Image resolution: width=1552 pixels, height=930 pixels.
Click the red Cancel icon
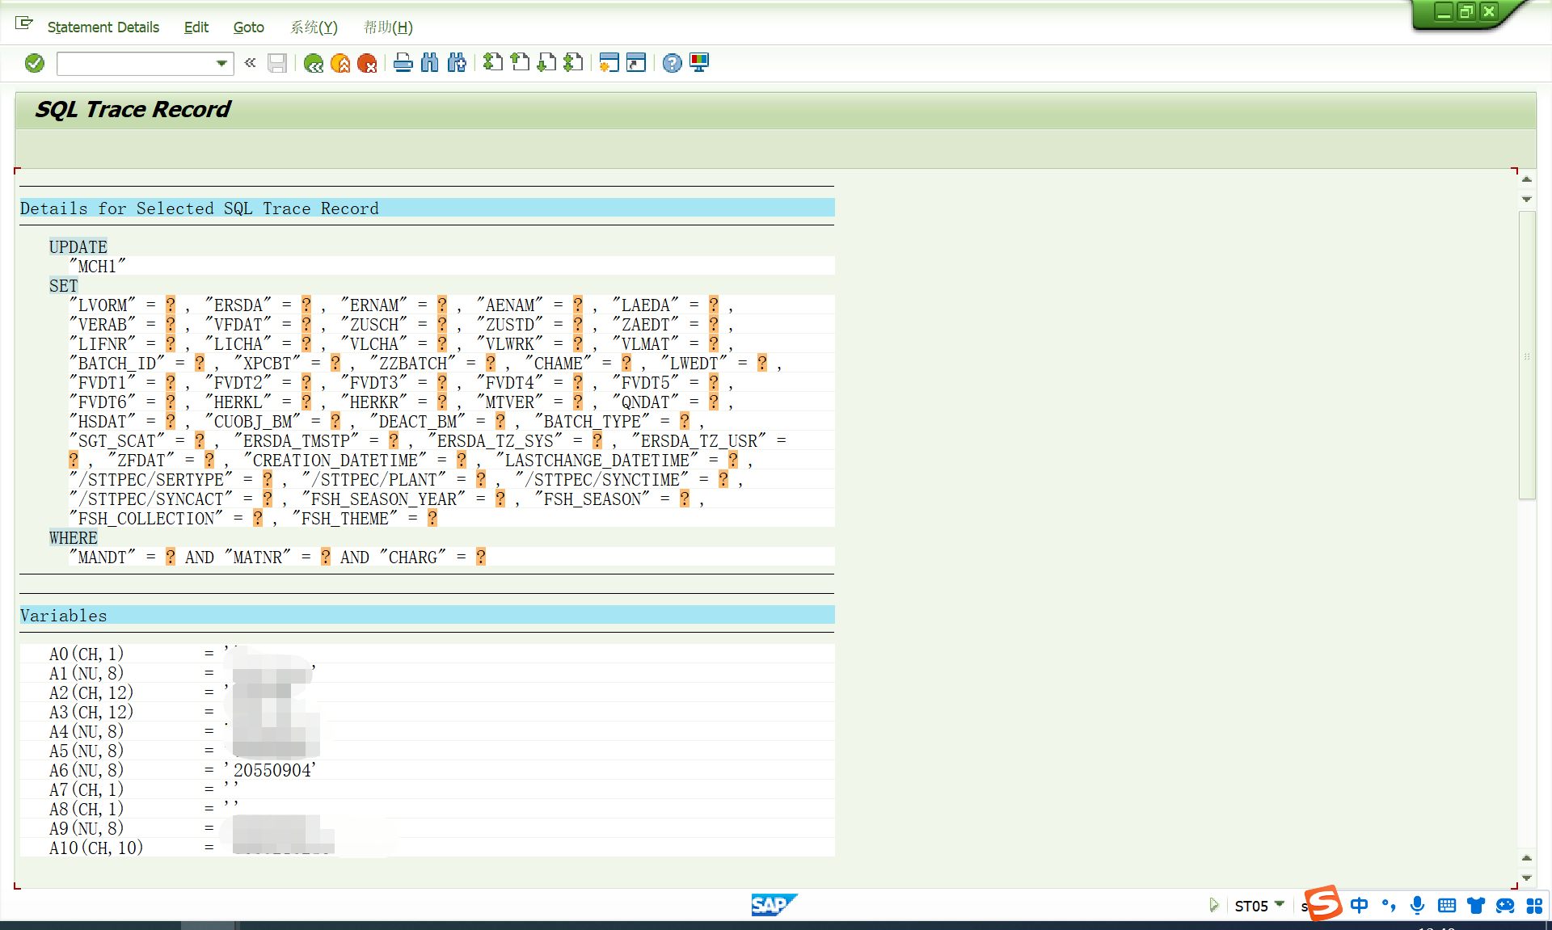367,63
